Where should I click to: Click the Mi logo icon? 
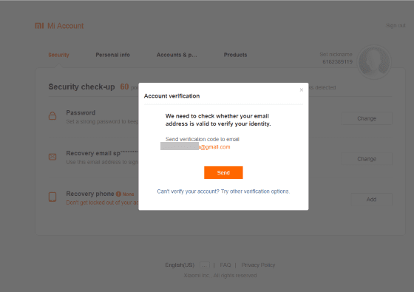click(x=39, y=26)
